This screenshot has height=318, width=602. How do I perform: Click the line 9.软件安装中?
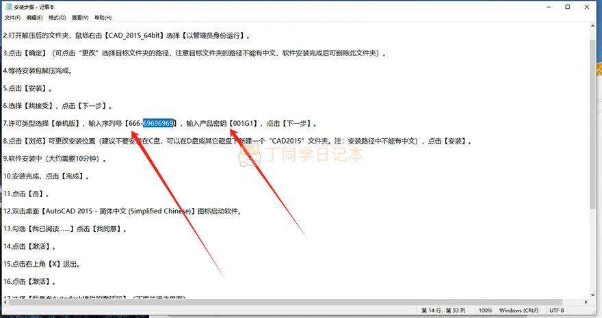coord(55,159)
